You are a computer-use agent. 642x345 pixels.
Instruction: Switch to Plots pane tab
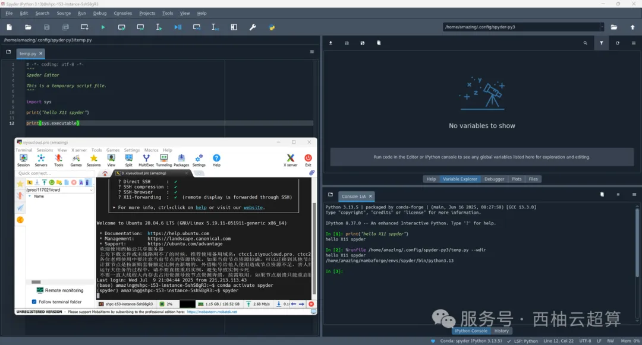(517, 179)
